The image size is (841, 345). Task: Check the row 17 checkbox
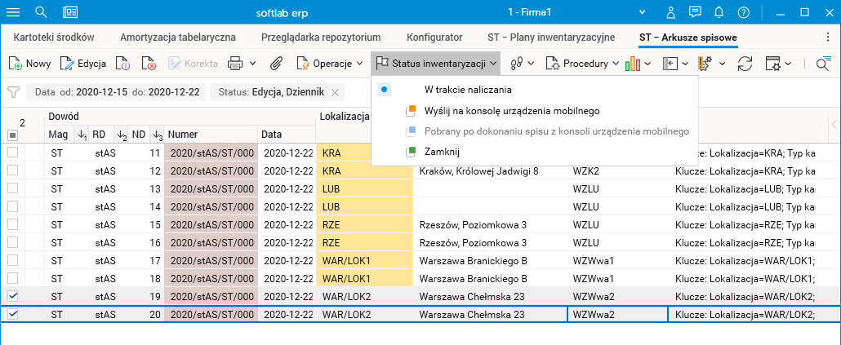click(x=12, y=260)
